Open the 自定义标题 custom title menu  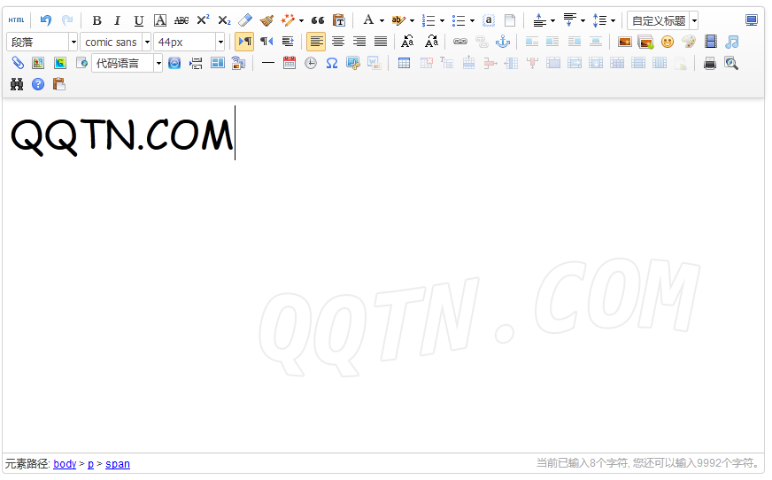(x=663, y=20)
